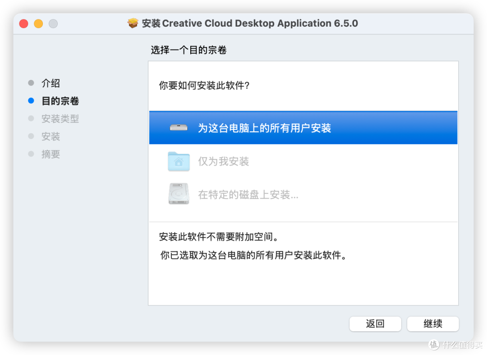The image size is (487, 355).
Task: Click the Mac mini computer icon
Action: coord(179,128)
